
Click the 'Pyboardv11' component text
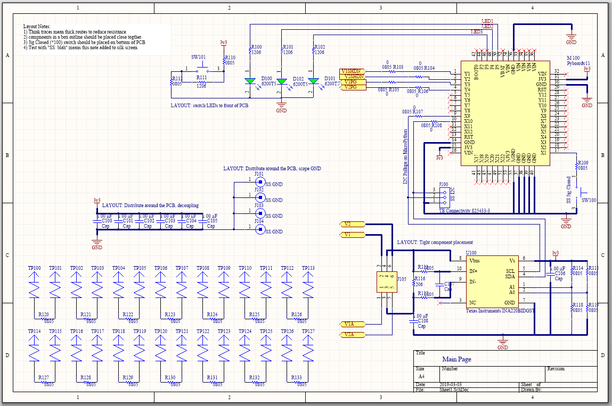click(x=578, y=63)
